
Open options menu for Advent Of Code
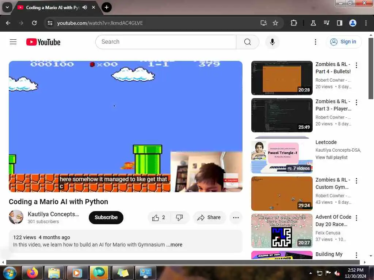click(x=356, y=218)
